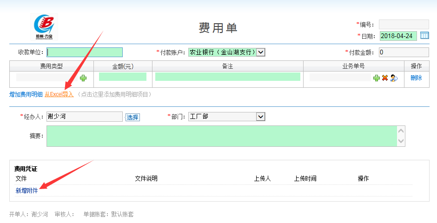Image resolution: width=437 pixels, height=223 pixels.
Task: Click the green plus in 费用类型 column
Action: (83, 78)
